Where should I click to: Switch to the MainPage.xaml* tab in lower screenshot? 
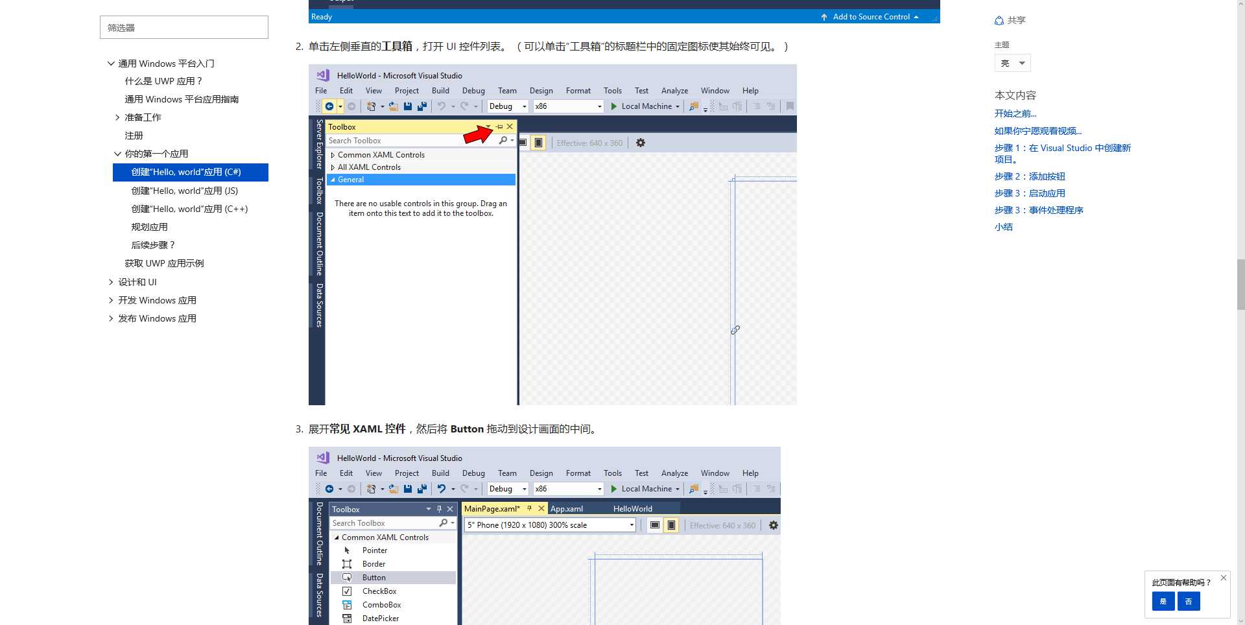pos(492,509)
